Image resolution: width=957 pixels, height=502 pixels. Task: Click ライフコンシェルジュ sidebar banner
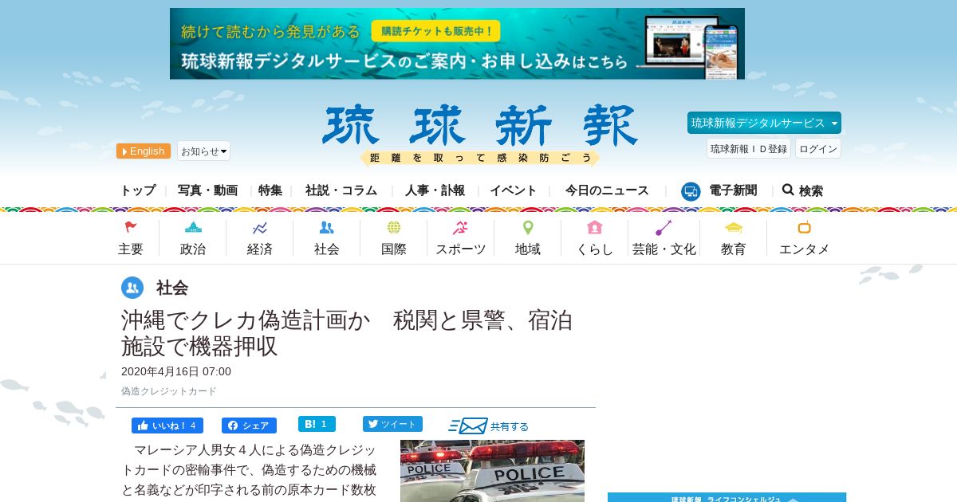point(727,497)
